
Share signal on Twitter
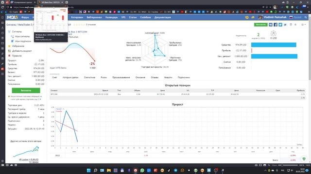[x=280, y=25]
